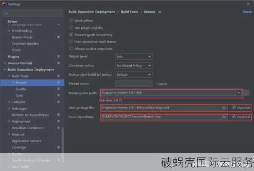Image resolution: width=254 pixels, height=171 pixels.
Task: Select TODO settings item
Action: (x=16, y=50)
